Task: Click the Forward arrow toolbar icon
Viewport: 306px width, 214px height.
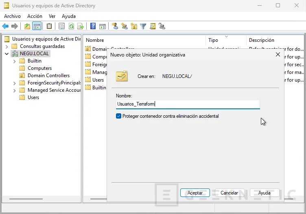Action: click(x=15, y=26)
